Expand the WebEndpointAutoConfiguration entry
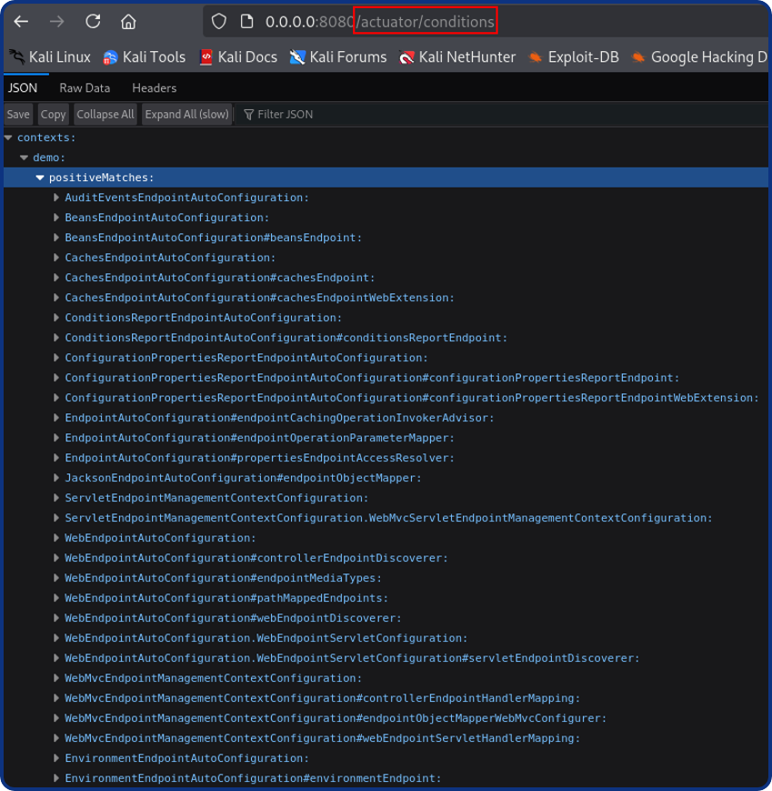Image resolution: width=772 pixels, height=791 pixels. [55, 538]
